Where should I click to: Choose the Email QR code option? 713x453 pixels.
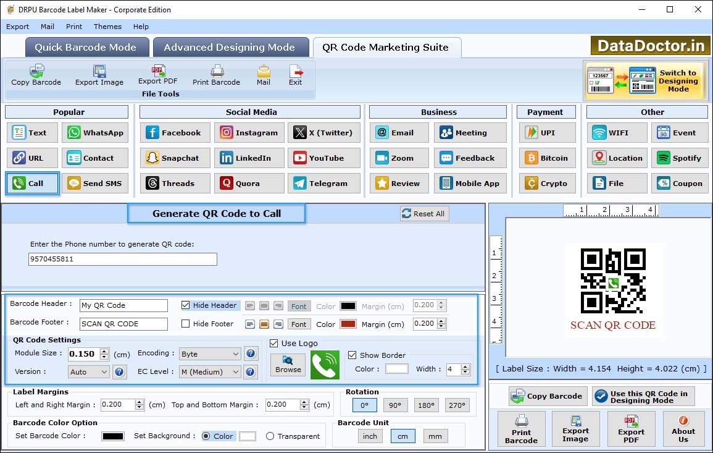399,132
